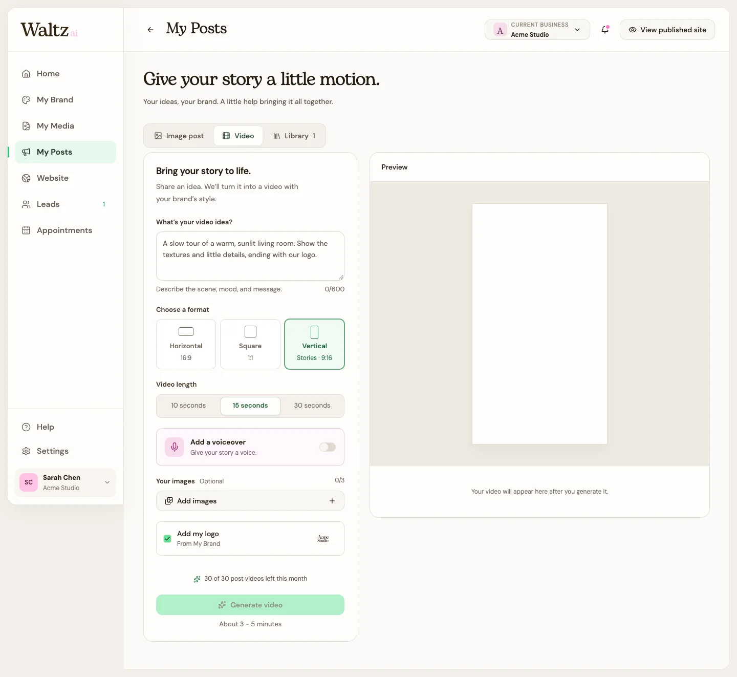Viewport: 737px width, 677px height.
Task: Switch to the Library tab
Action: (294, 136)
